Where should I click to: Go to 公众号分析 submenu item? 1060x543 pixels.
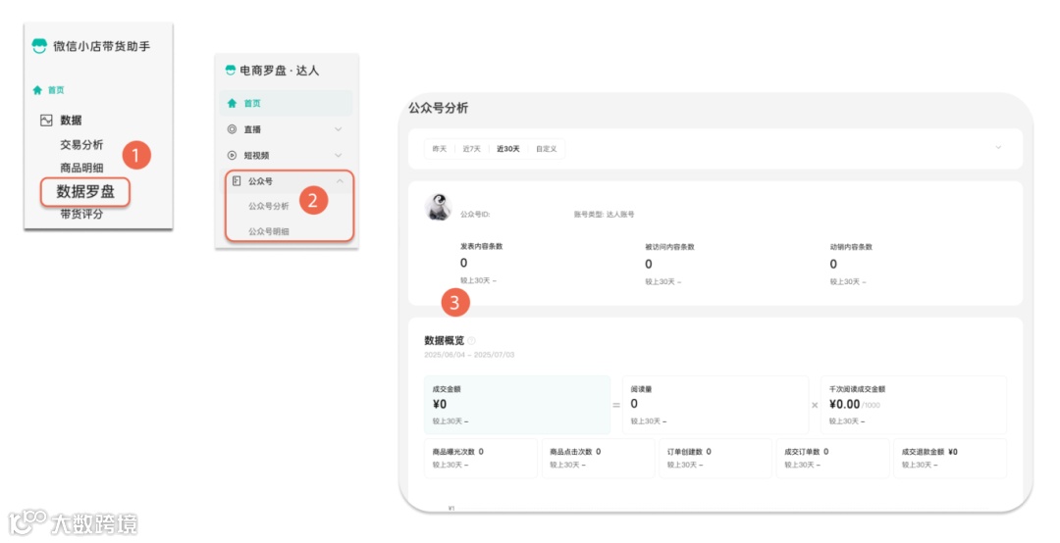[x=268, y=206]
